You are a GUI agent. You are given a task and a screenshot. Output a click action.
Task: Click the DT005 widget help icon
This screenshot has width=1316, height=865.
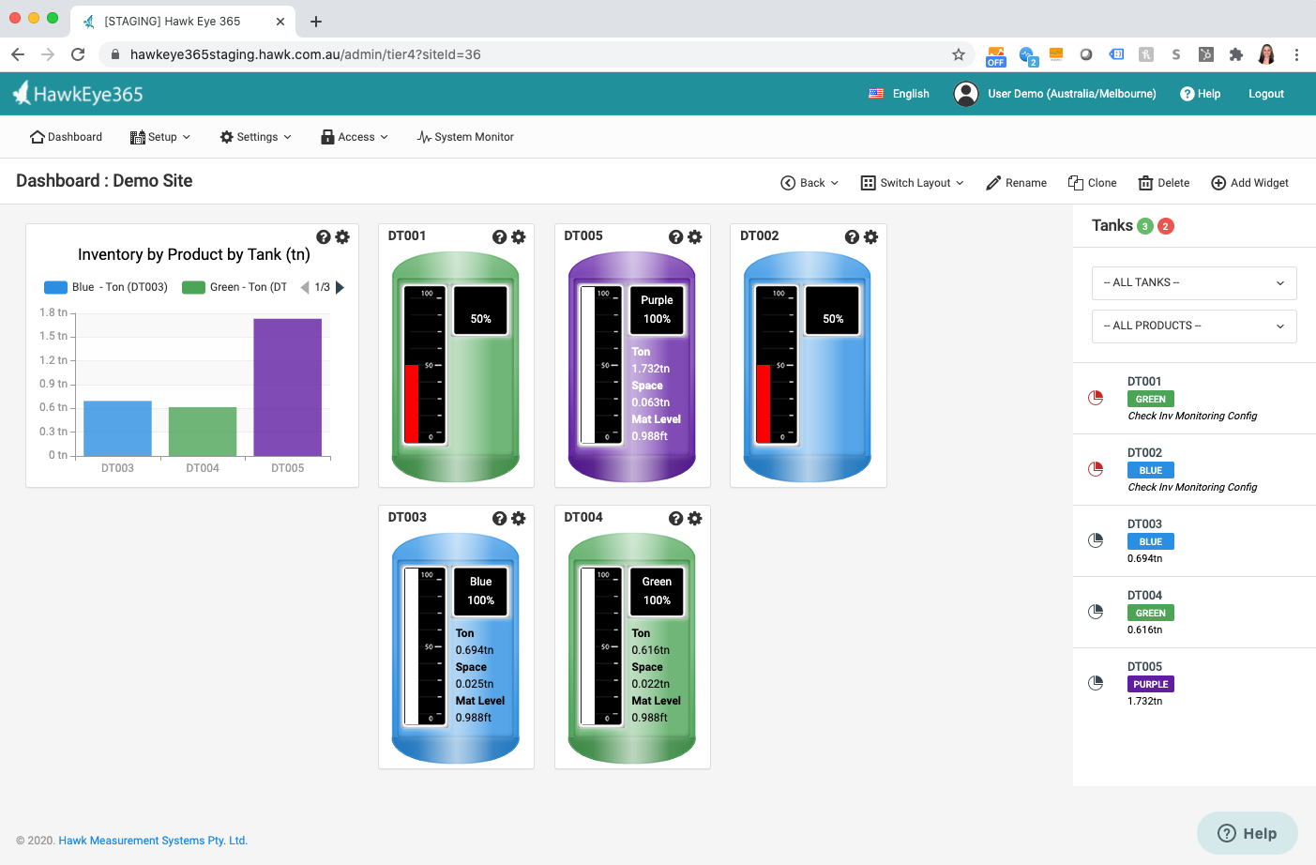click(x=675, y=237)
